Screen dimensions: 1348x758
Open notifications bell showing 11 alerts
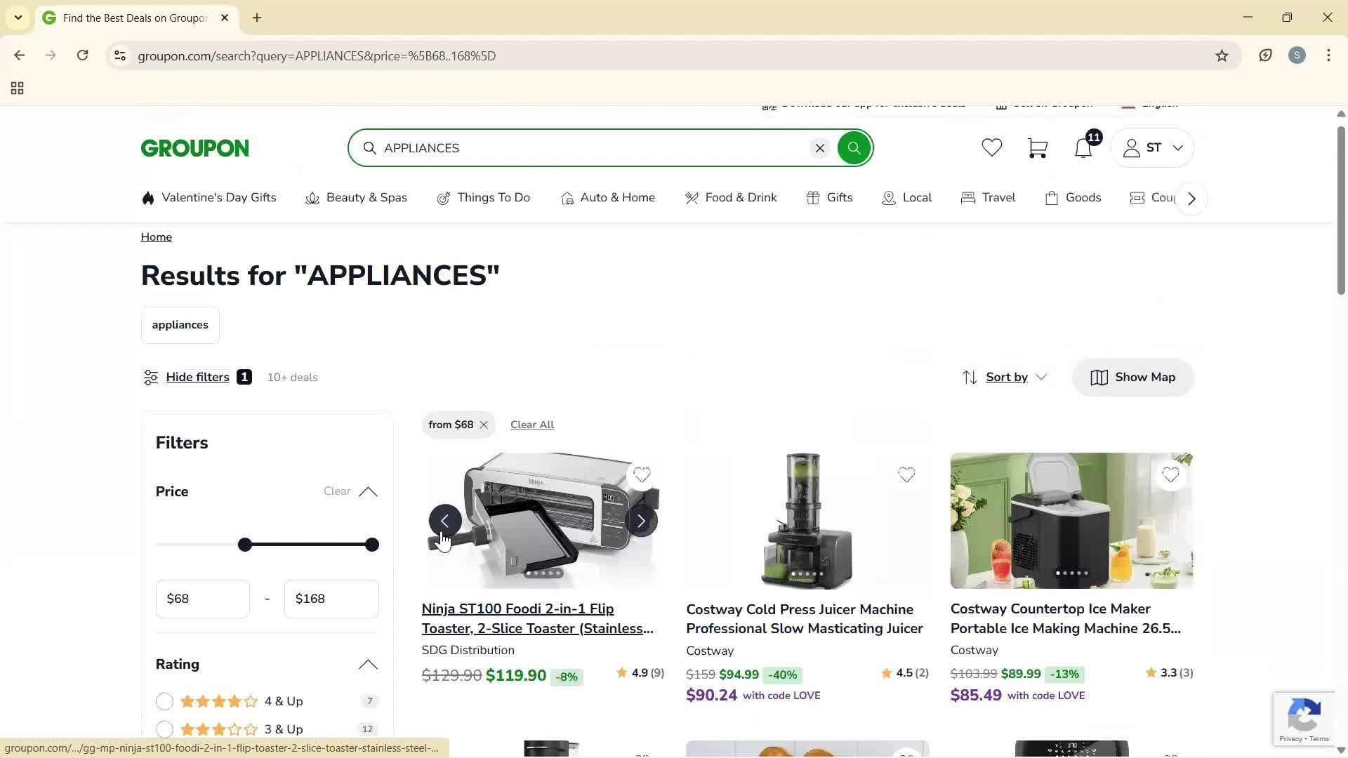tap(1082, 147)
